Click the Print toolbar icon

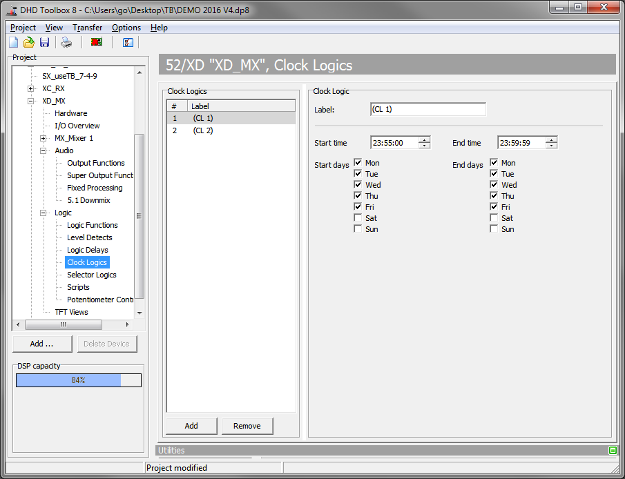[66, 43]
